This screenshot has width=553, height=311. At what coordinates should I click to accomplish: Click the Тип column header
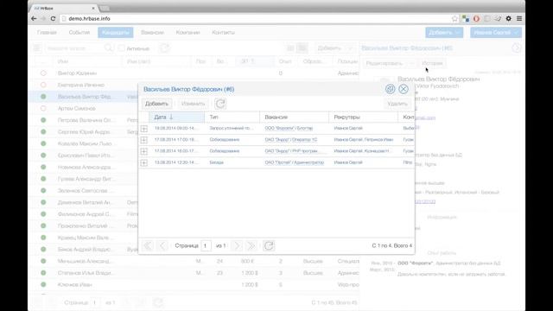coord(232,117)
